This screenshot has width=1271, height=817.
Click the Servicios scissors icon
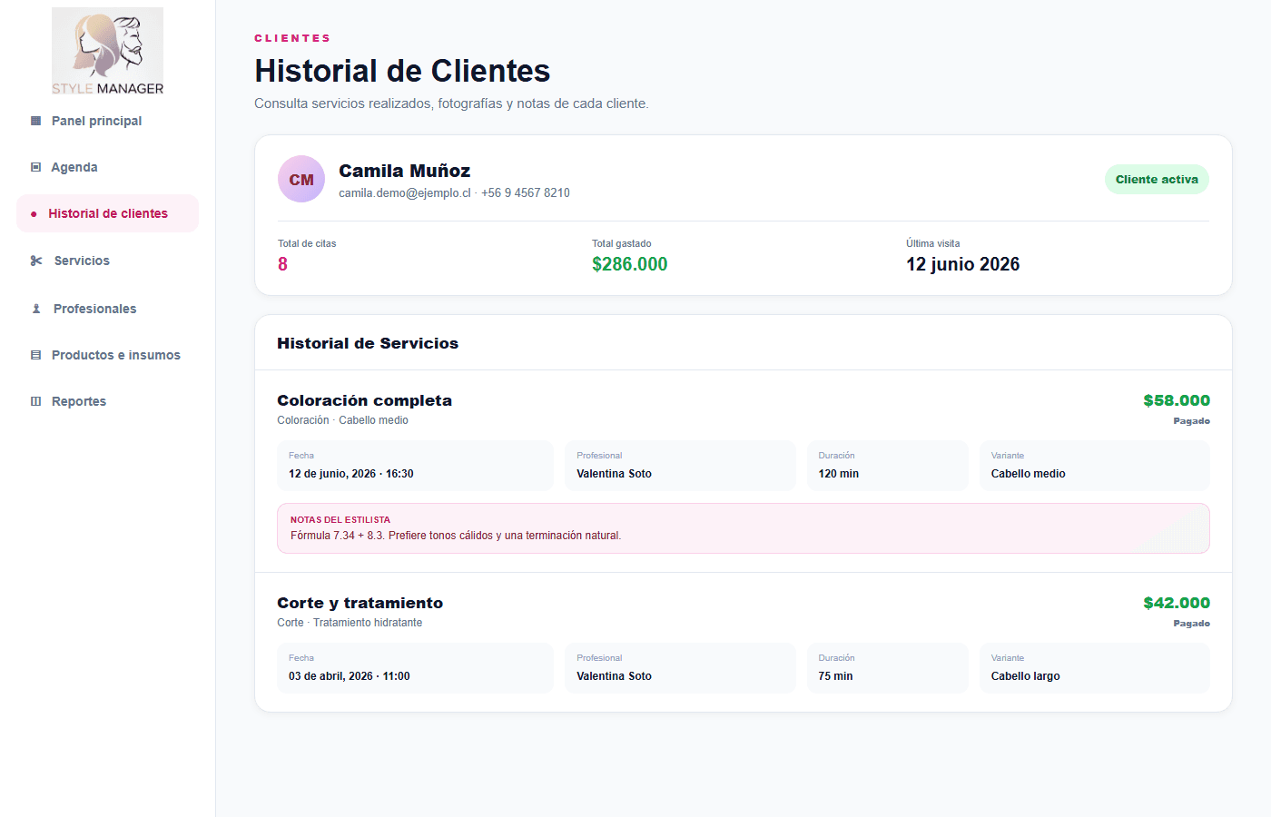36,261
